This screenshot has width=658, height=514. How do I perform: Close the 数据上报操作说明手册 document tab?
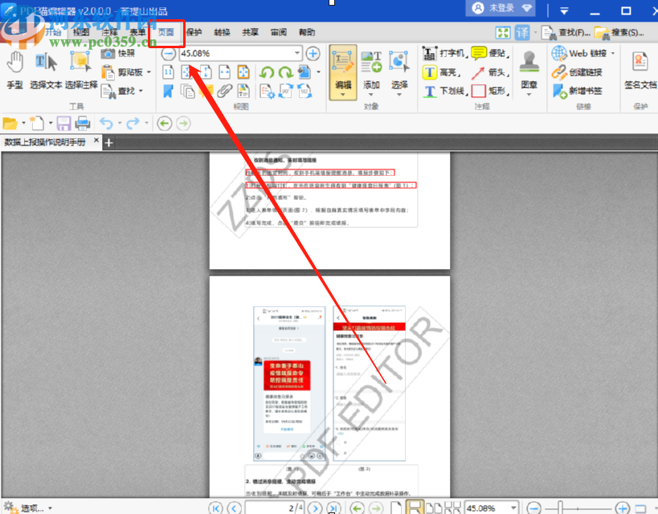tap(96, 140)
